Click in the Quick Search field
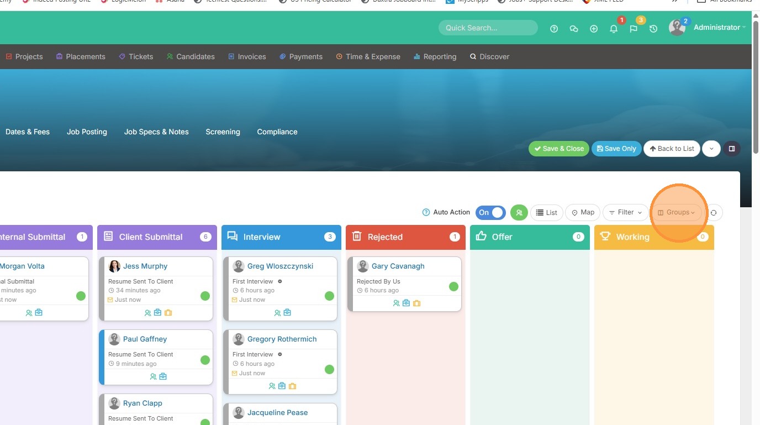The width and height of the screenshot is (760, 425). (488, 28)
